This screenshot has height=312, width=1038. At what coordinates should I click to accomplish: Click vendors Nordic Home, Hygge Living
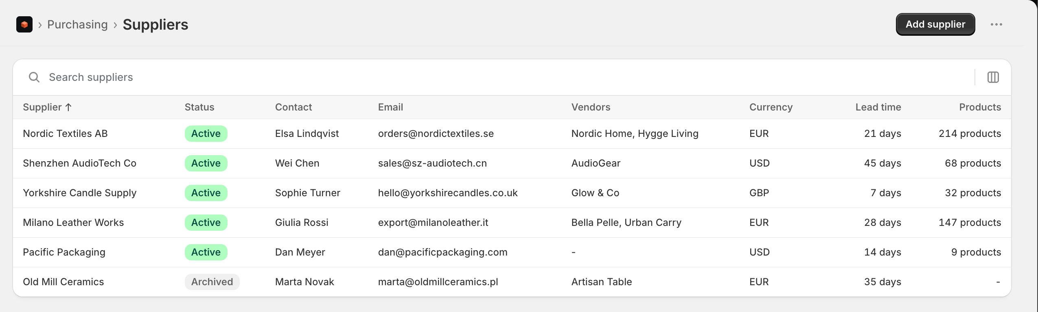[635, 134]
